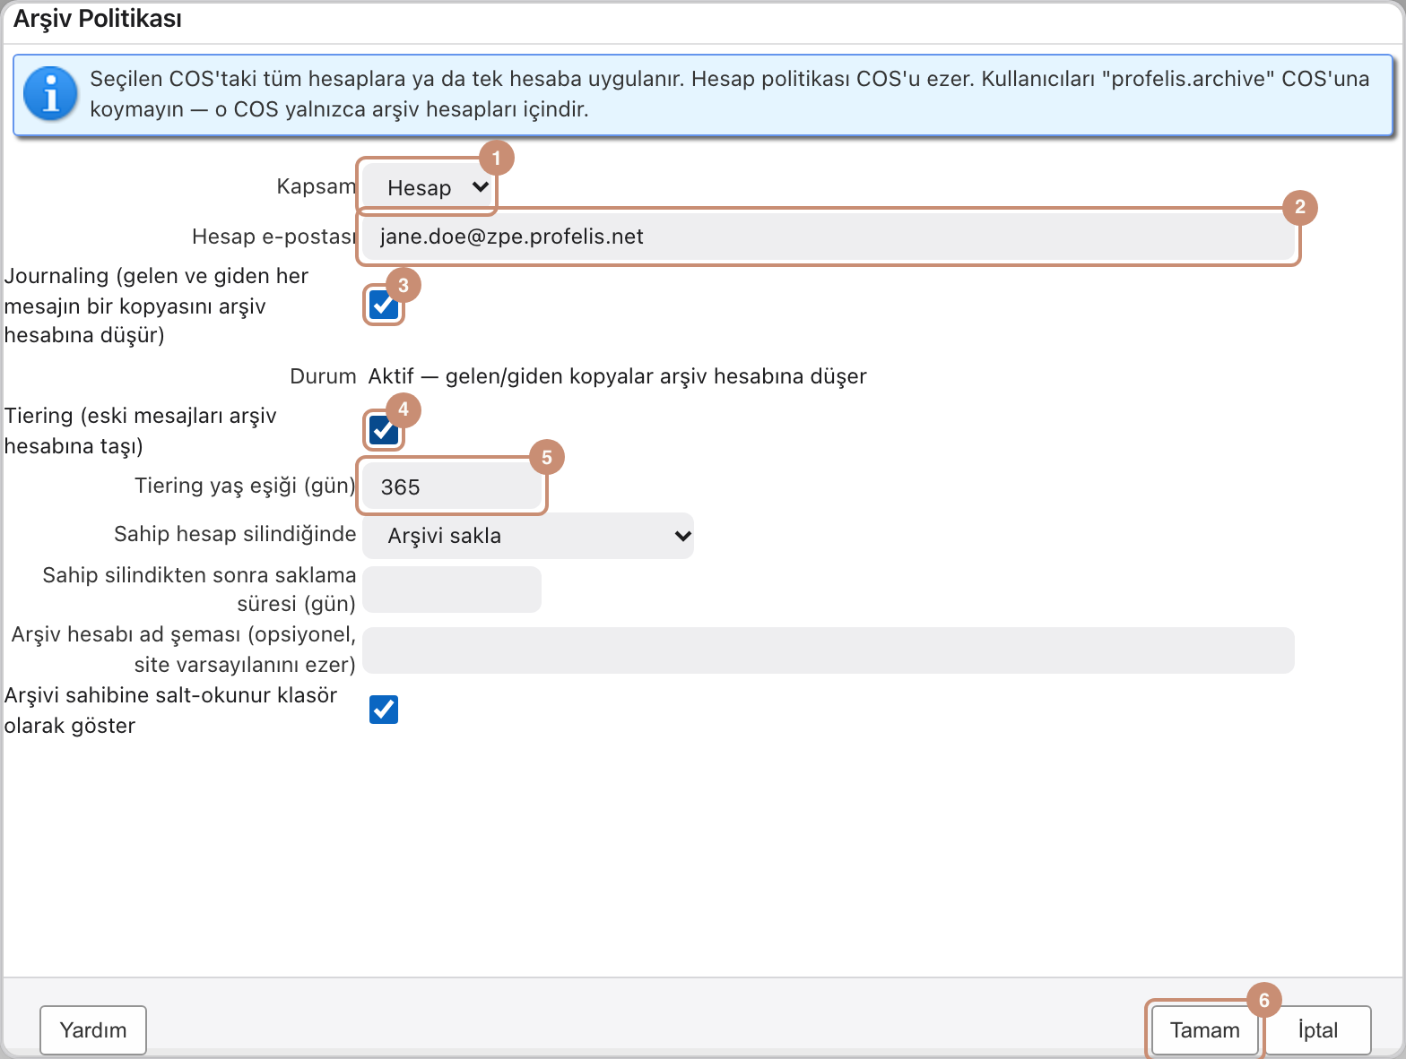Disable showing archive as read-only folder
1406x1059 pixels.
point(384,710)
